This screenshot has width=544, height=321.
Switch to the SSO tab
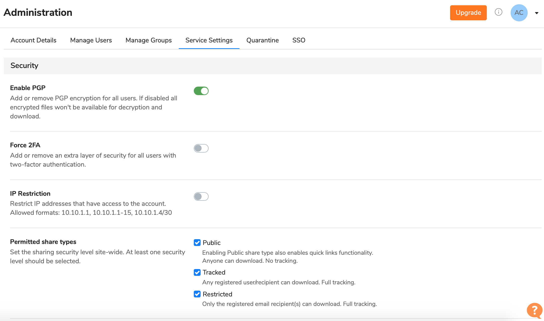(x=298, y=40)
